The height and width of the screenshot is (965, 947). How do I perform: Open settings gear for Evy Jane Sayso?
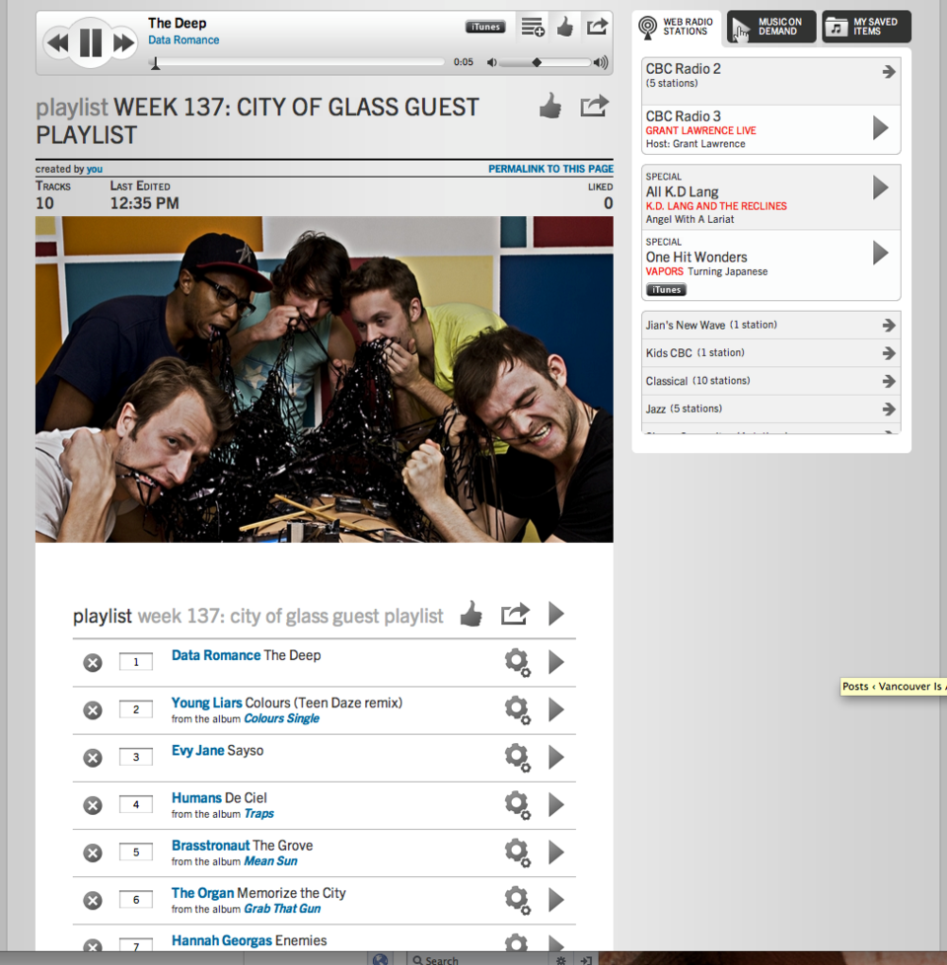517,757
